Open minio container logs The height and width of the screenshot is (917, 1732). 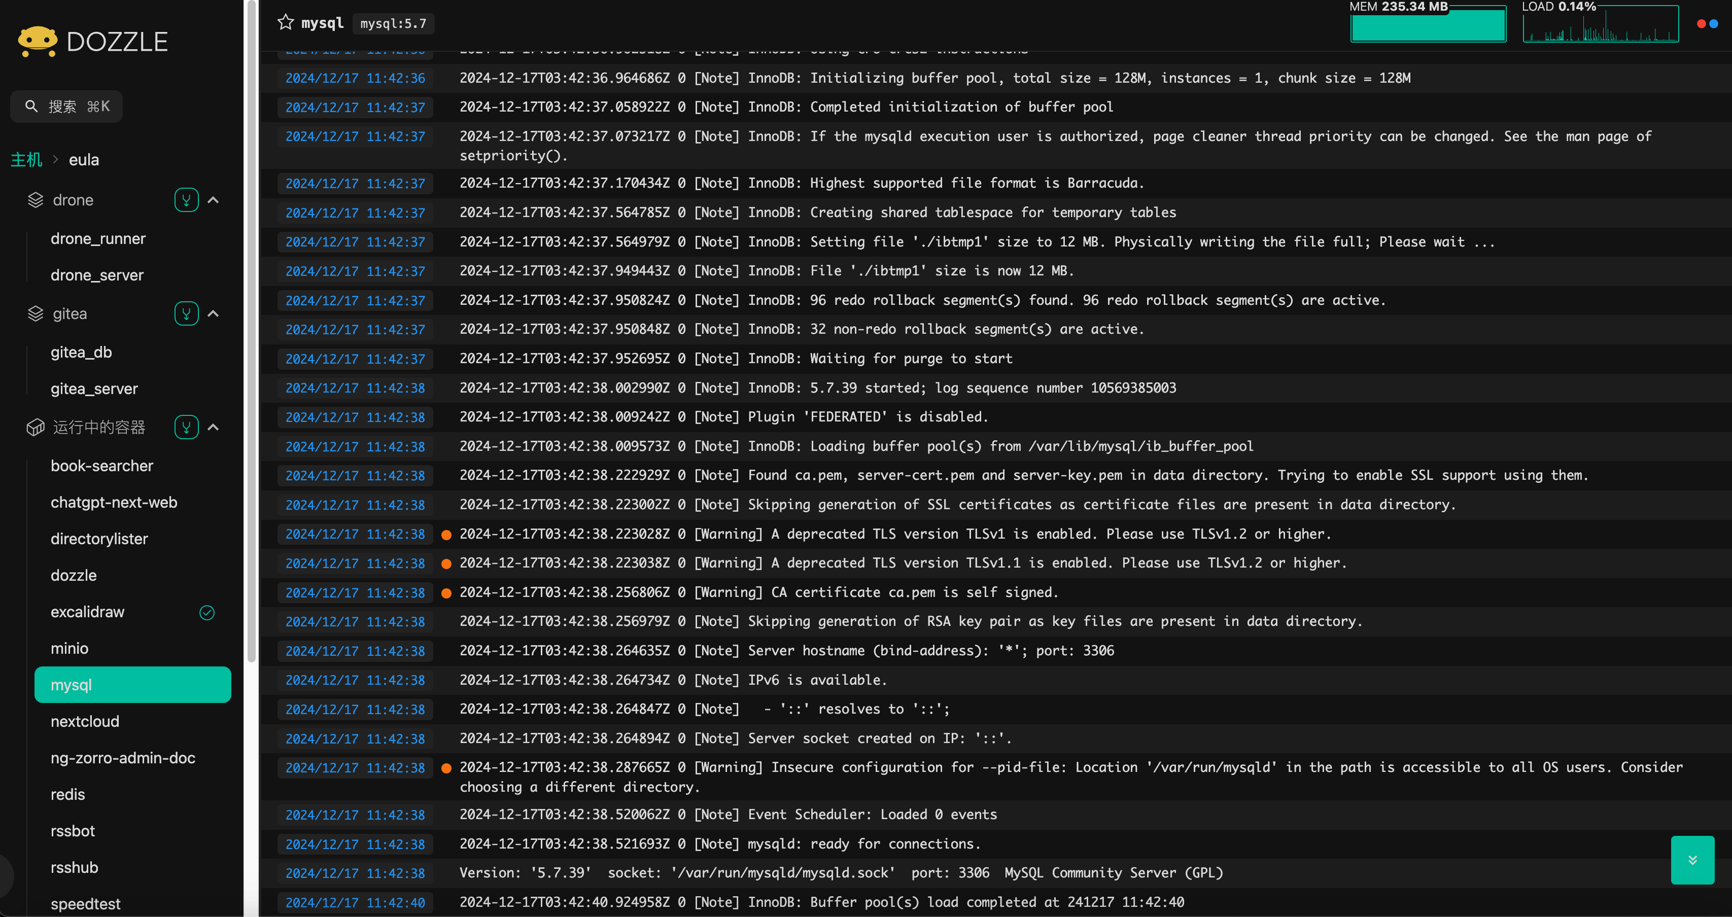tap(70, 649)
